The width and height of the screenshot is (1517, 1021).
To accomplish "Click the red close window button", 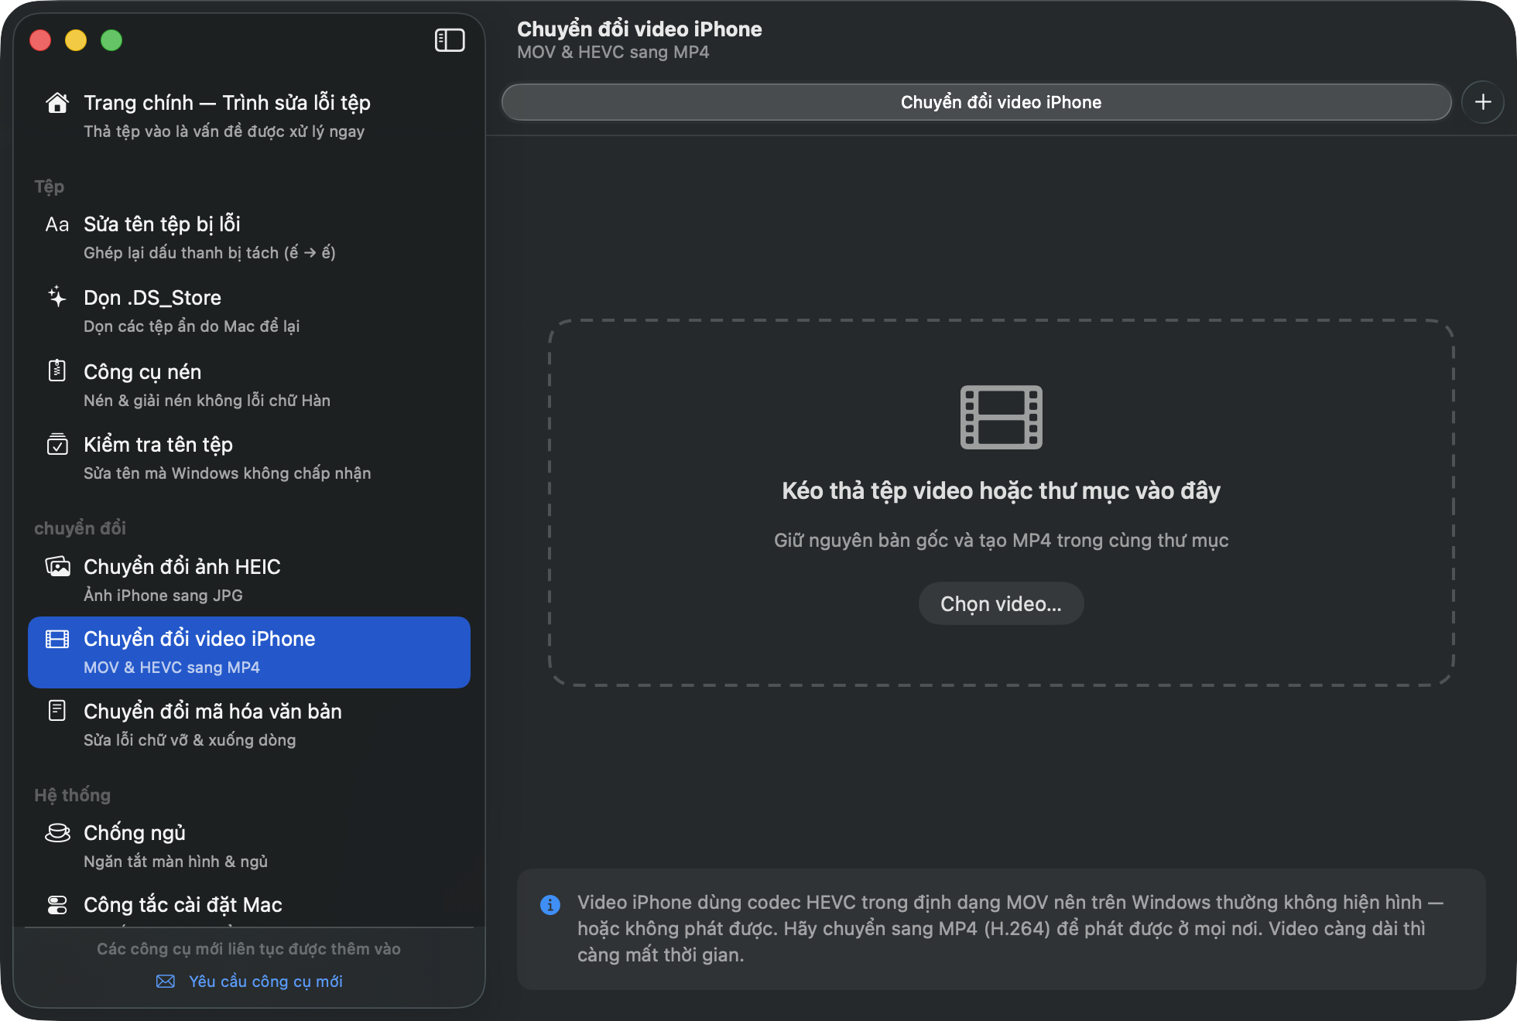I will pyautogui.click(x=40, y=40).
